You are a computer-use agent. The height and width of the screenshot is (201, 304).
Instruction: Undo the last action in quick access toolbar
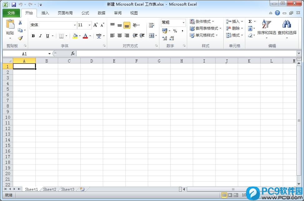(21, 4)
